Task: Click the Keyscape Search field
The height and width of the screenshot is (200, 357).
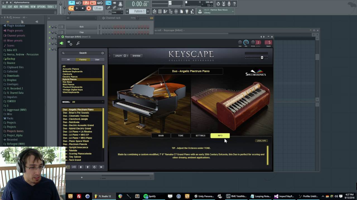Action: click(83, 53)
